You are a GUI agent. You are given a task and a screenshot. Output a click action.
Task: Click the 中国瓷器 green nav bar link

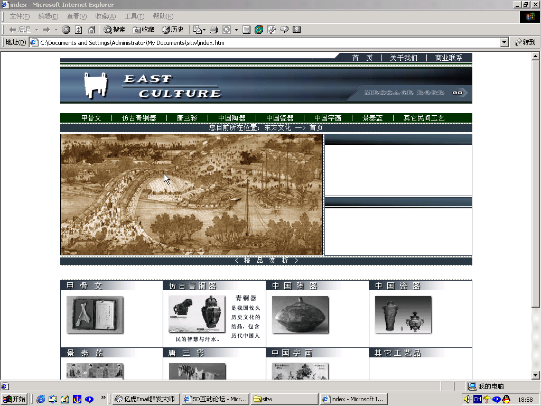280,118
